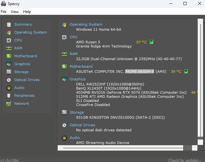Click the Operating System heading link

pyautogui.click(x=86, y=24)
